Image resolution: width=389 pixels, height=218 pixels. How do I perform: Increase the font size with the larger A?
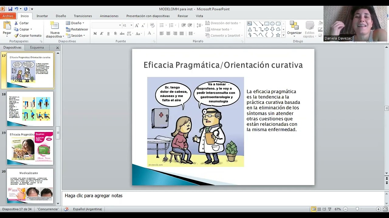point(137,25)
